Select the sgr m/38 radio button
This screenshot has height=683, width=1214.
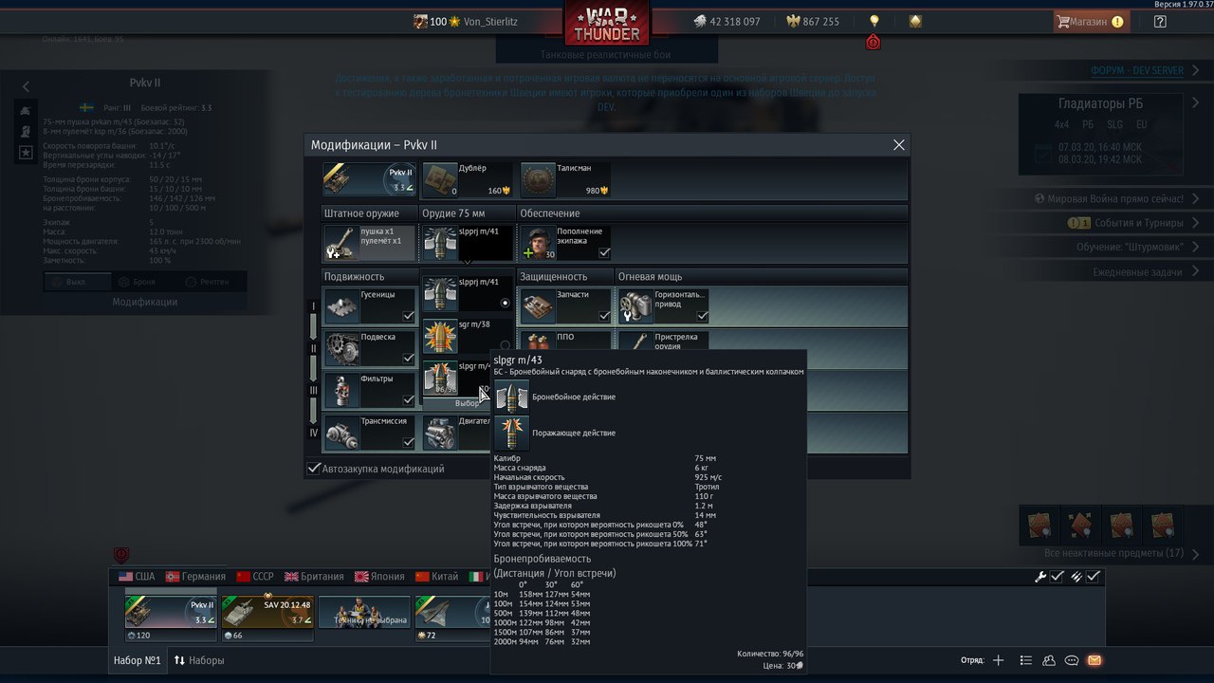(x=505, y=345)
